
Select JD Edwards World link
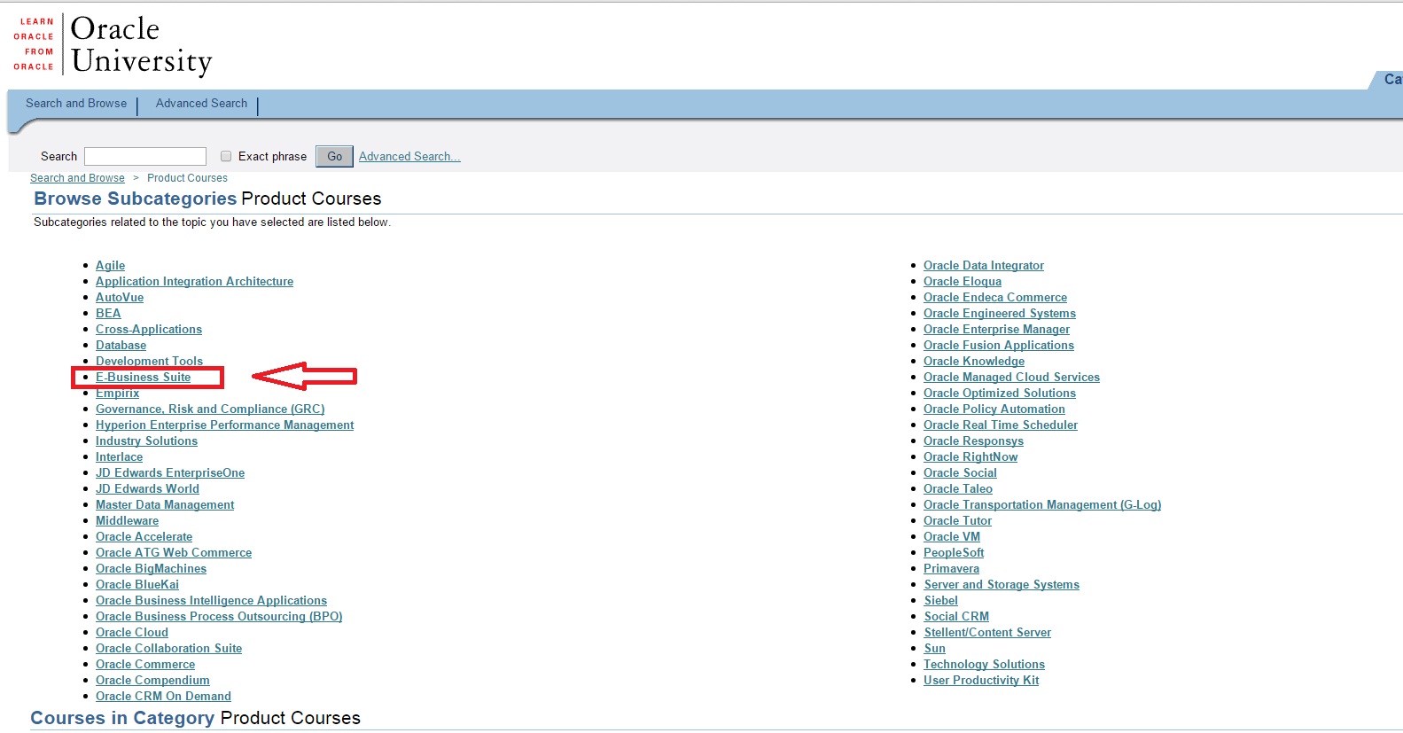click(x=147, y=489)
